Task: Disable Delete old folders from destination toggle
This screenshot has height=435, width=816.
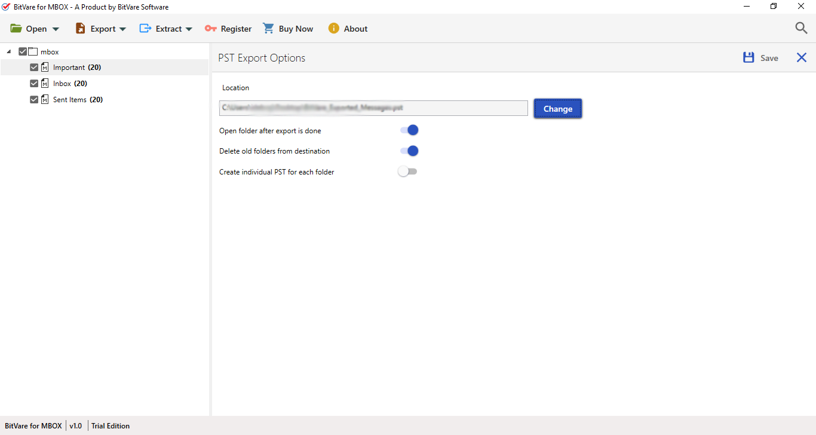Action: 409,151
